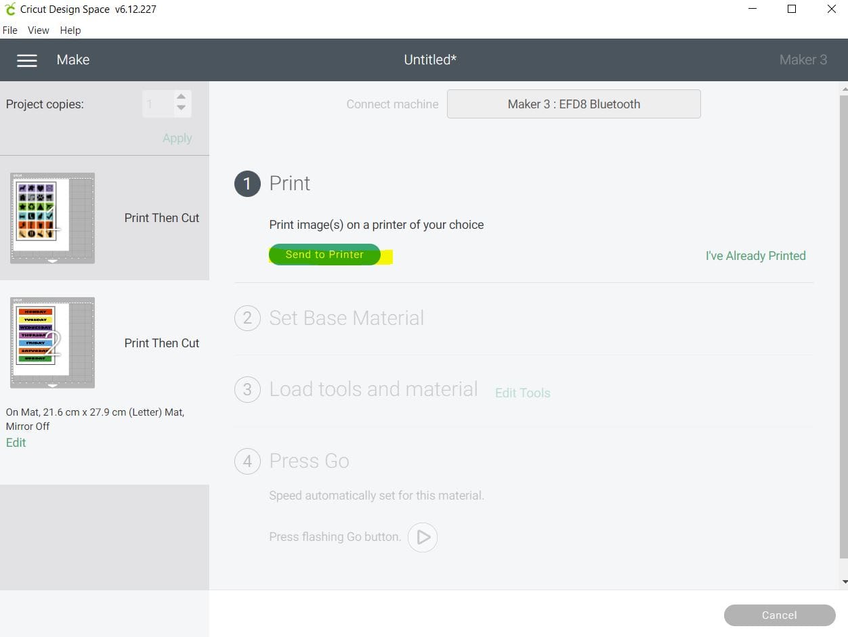Image resolution: width=848 pixels, height=637 pixels.
Task: Click the Print step heading
Action: click(x=290, y=183)
